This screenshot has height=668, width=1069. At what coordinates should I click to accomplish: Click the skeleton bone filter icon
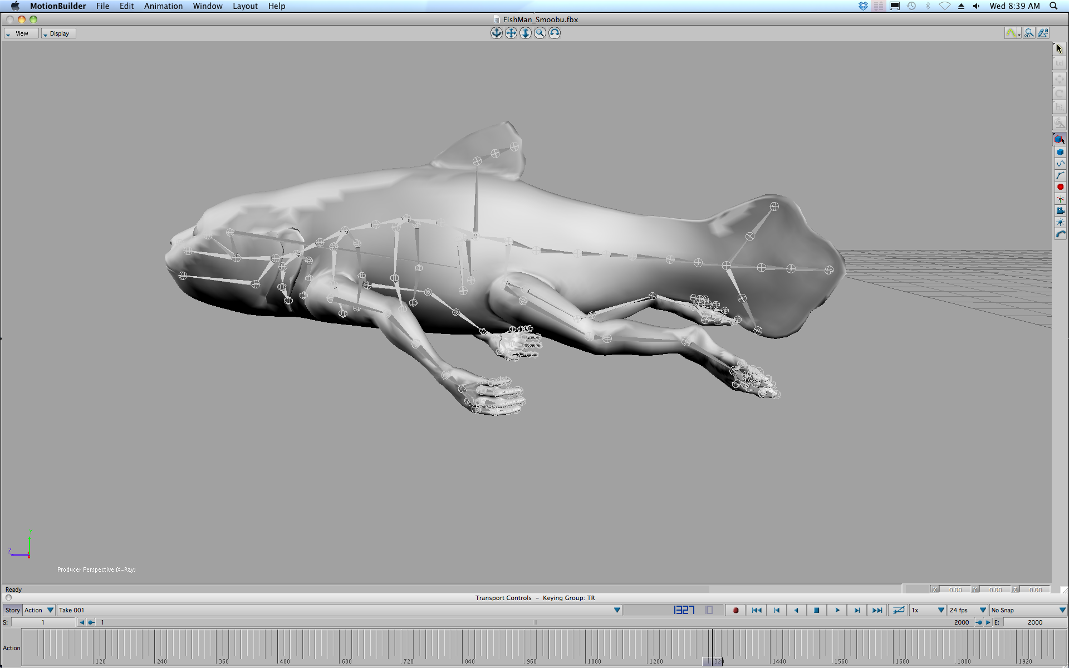tap(1060, 175)
